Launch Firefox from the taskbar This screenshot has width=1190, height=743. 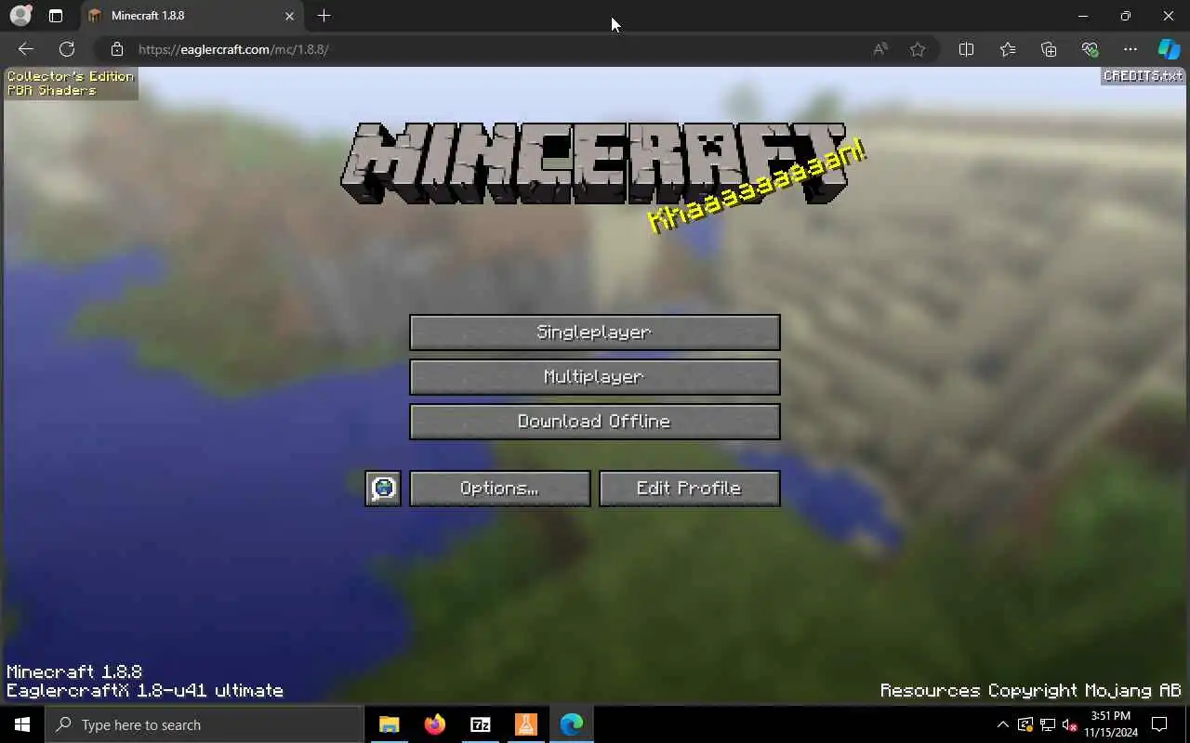coord(434,724)
